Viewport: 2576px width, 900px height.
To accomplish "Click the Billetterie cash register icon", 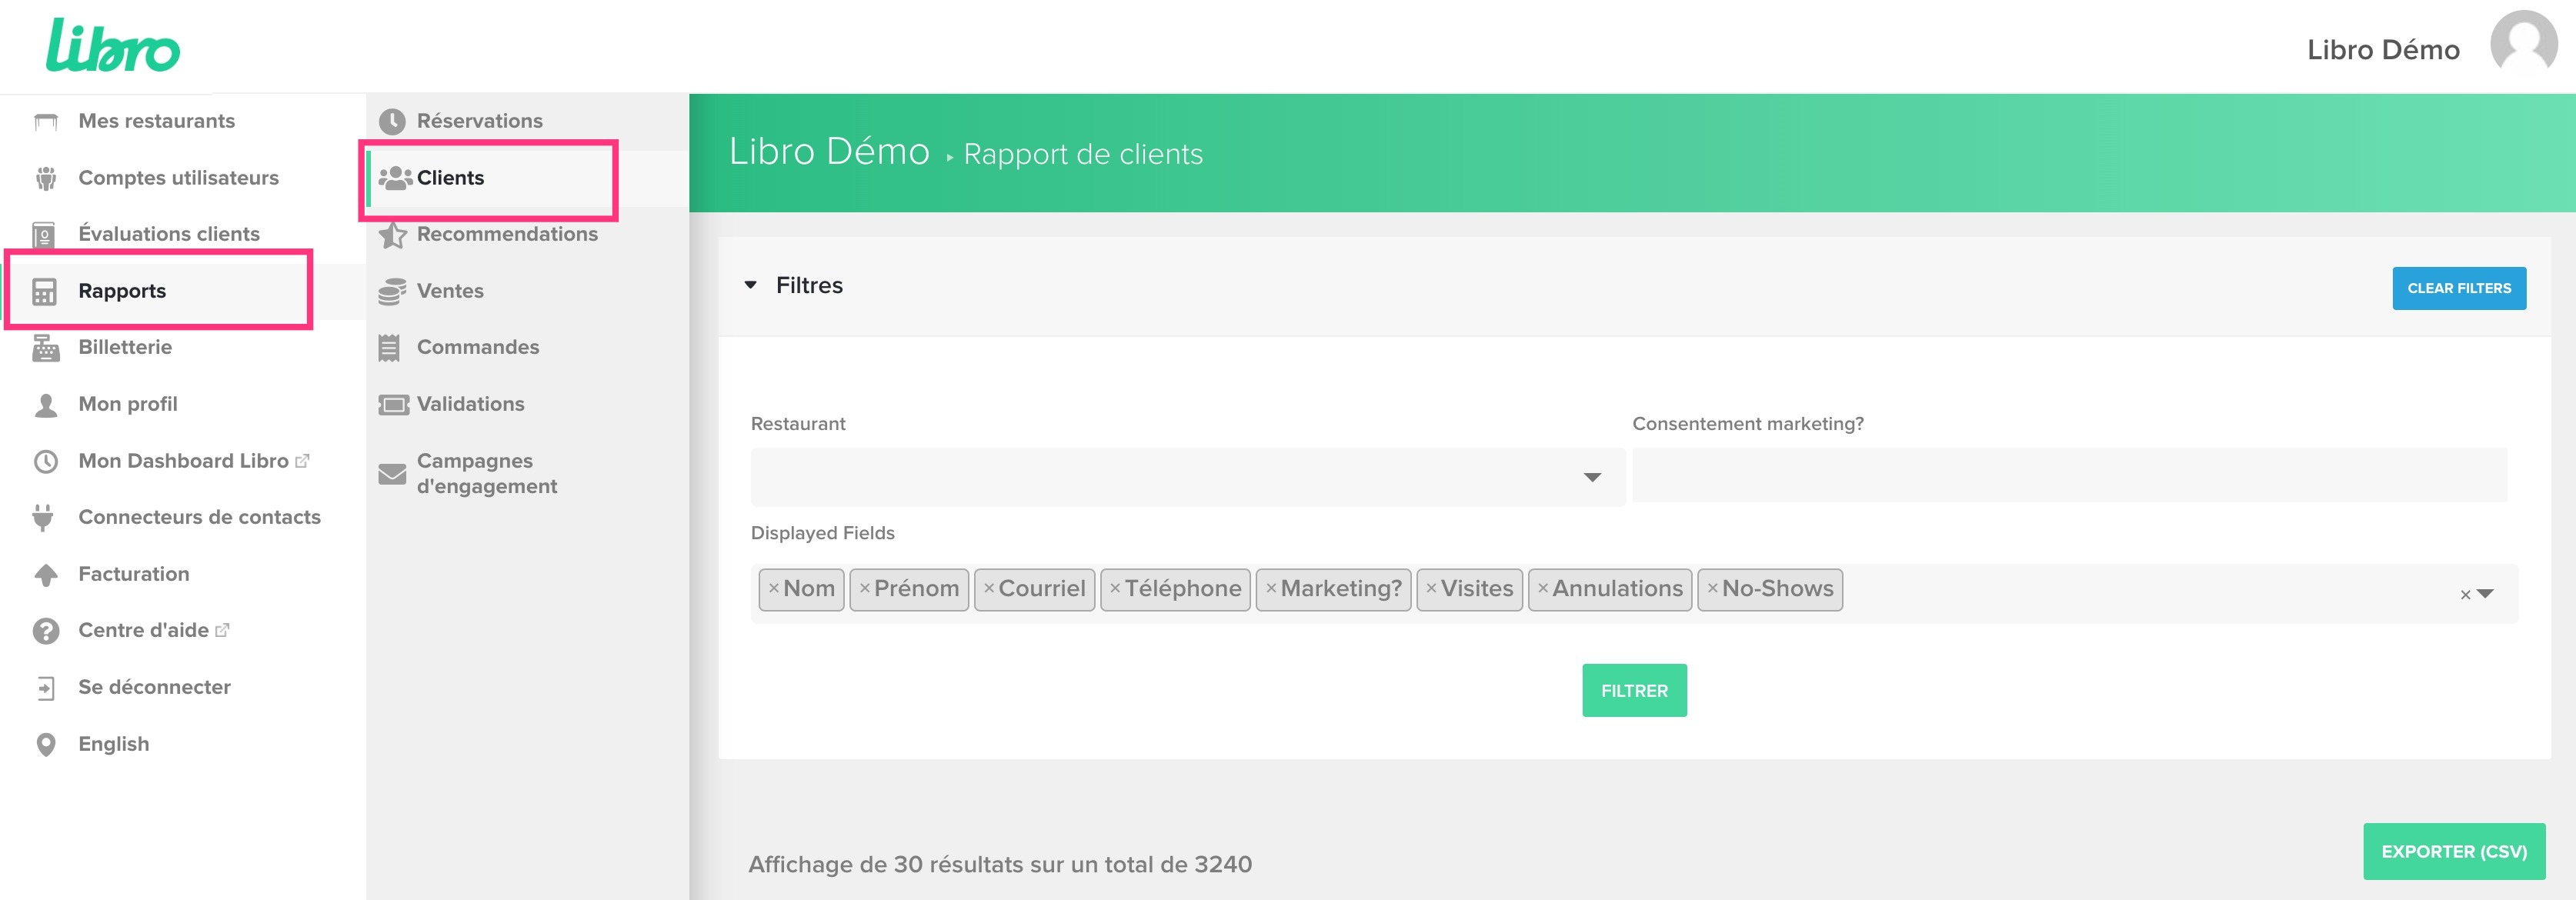I will coord(45,348).
